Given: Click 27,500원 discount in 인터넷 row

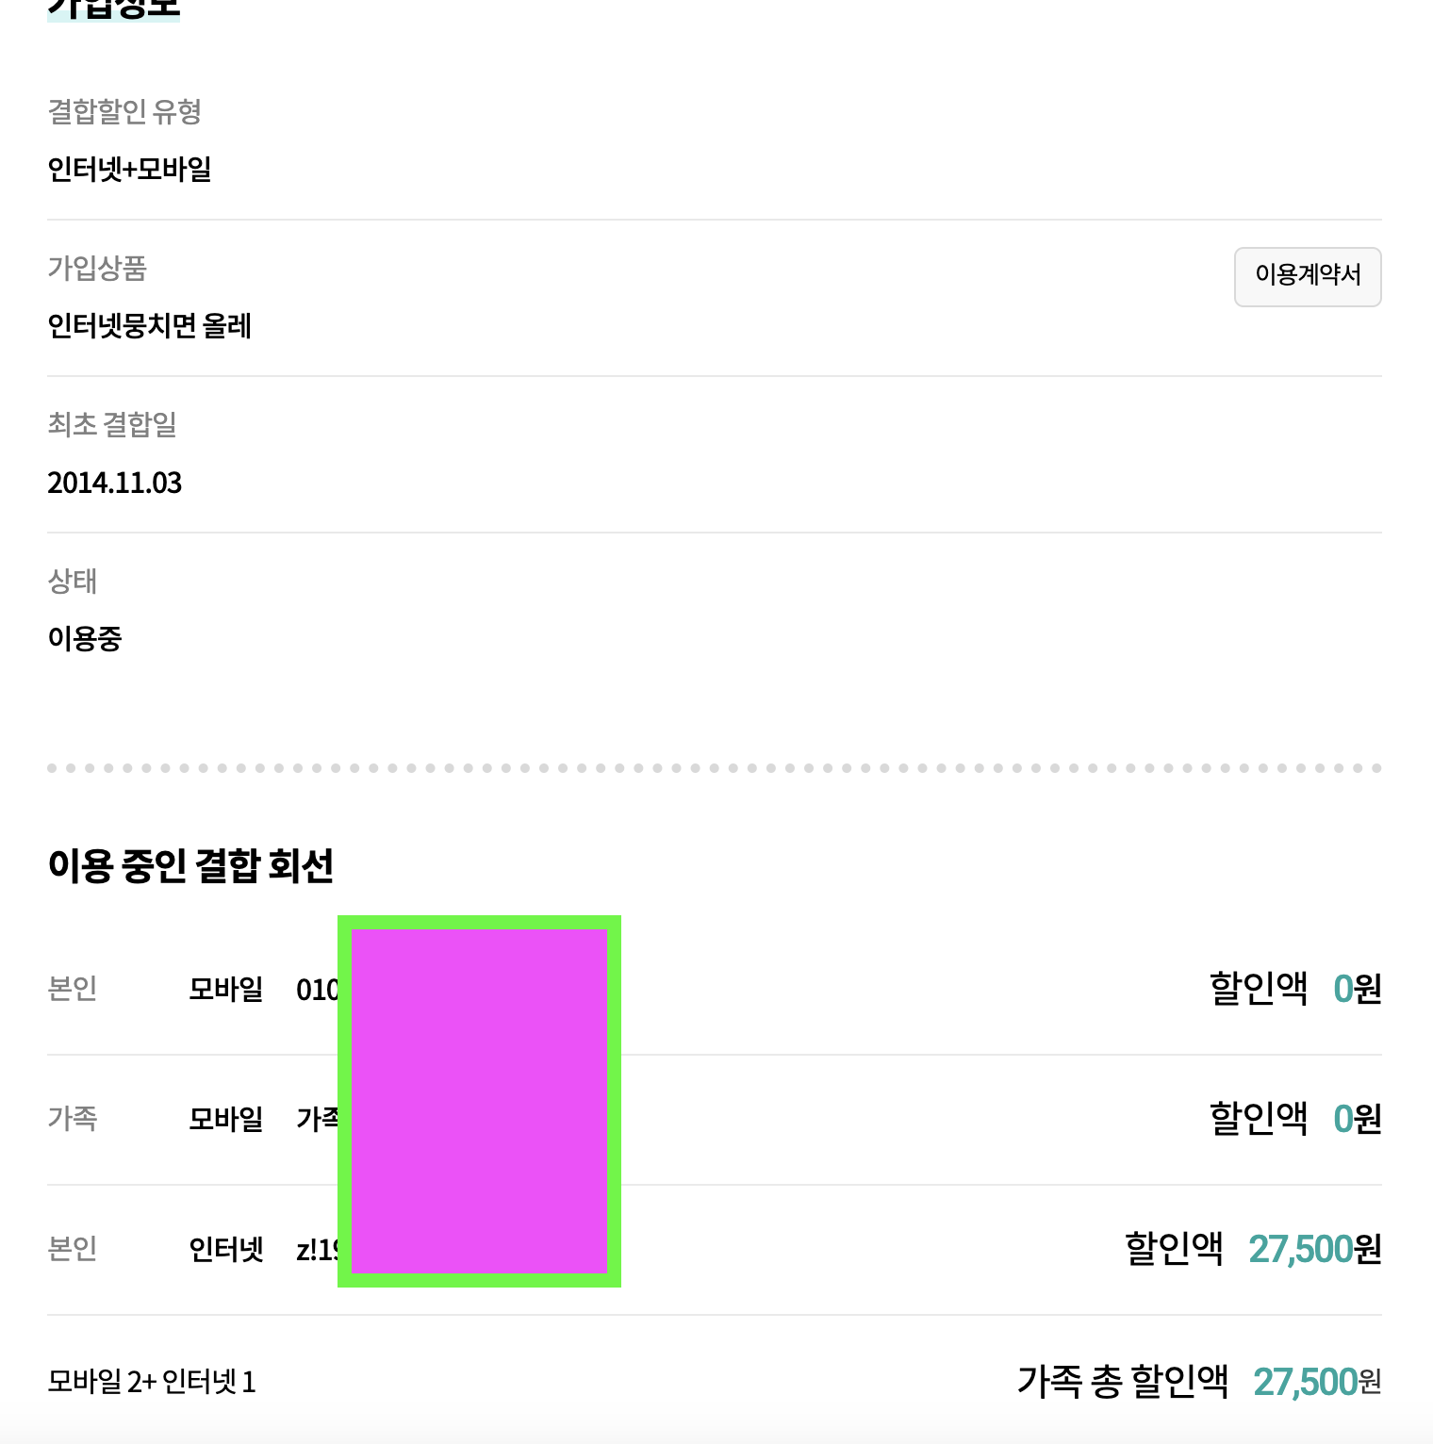Looking at the screenshot, I should coord(1314,1249).
